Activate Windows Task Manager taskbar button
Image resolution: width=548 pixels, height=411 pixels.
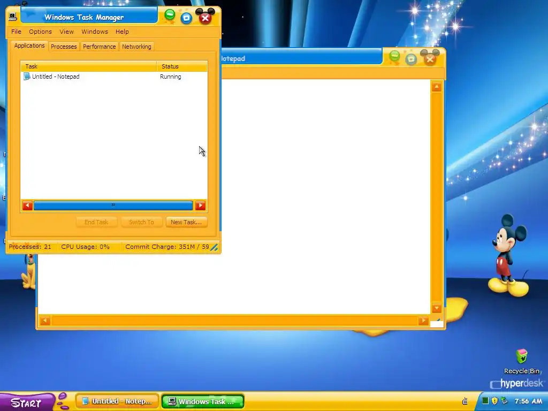pos(203,401)
